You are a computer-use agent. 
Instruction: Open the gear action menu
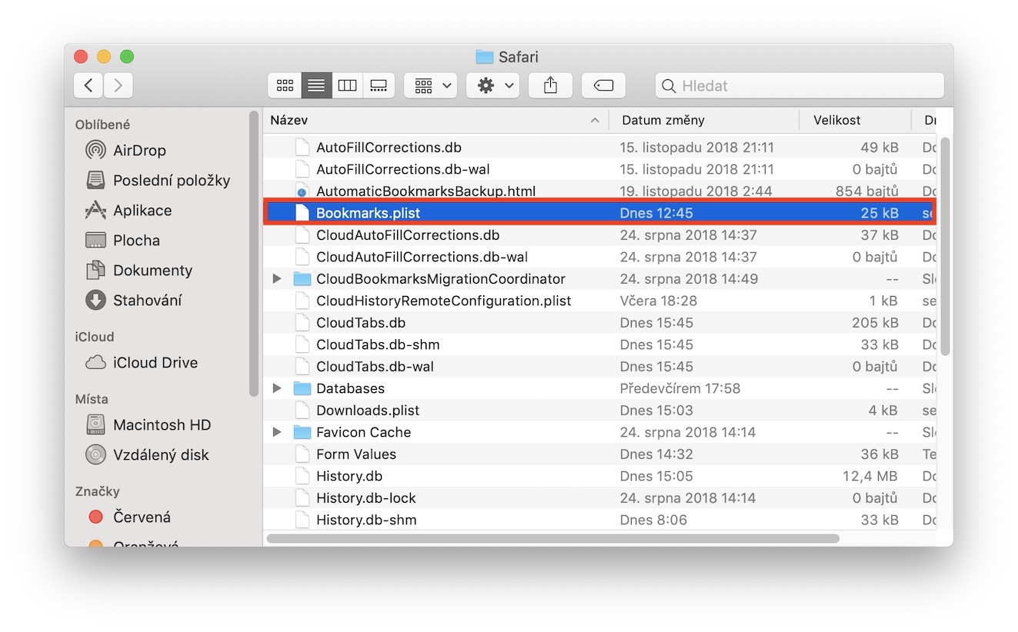(x=493, y=85)
